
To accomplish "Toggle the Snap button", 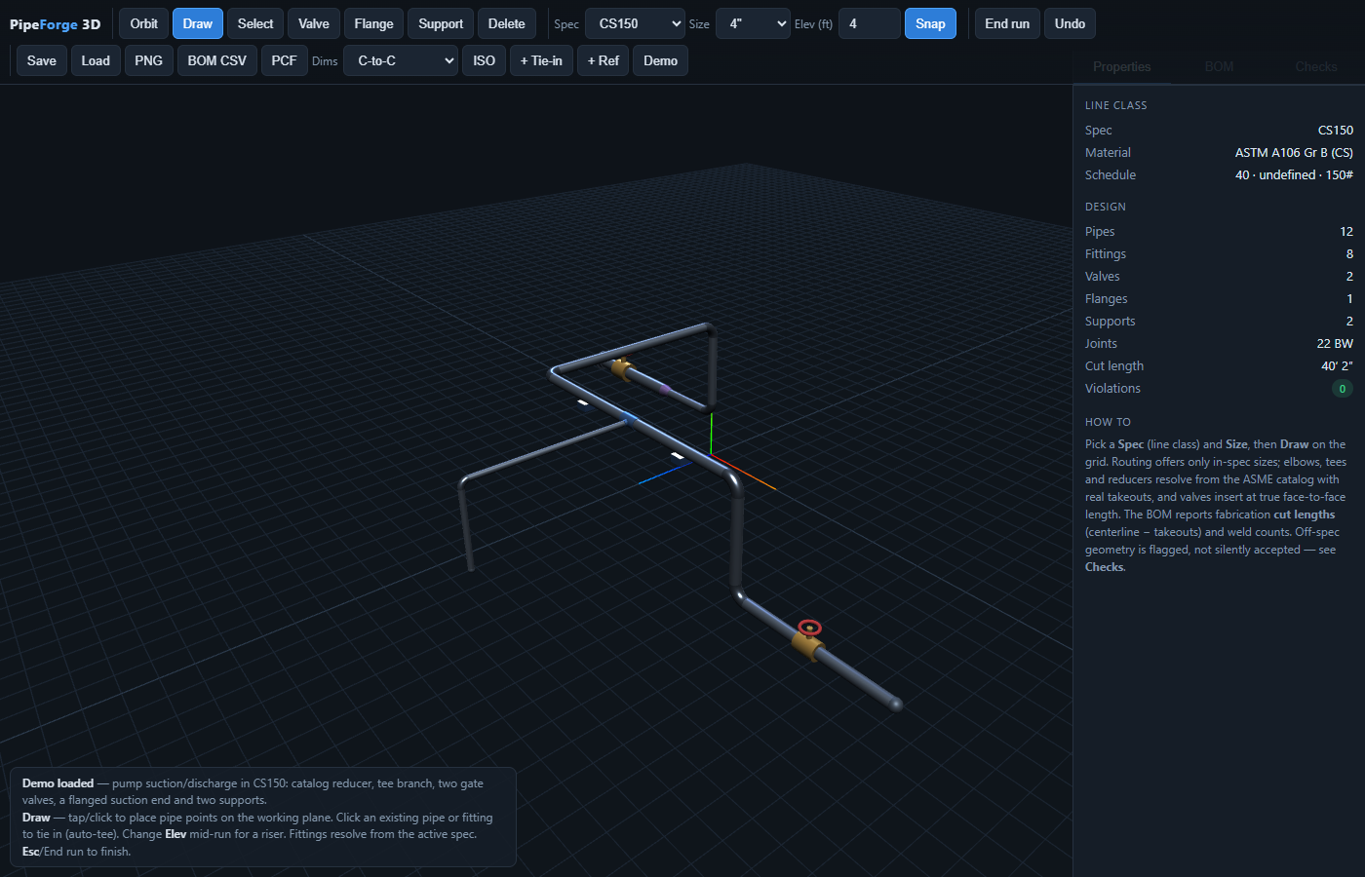I will coord(930,23).
